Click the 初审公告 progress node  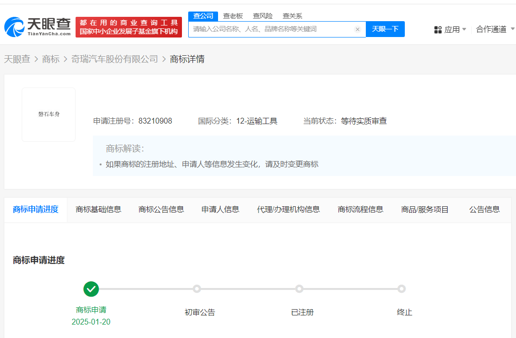(197, 289)
